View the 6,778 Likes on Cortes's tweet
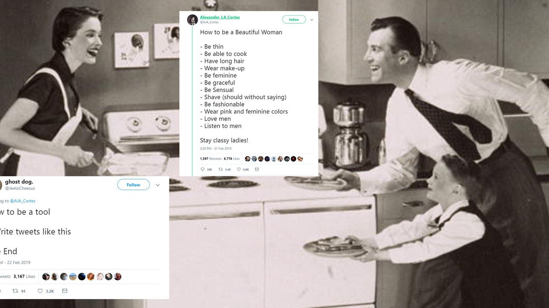Viewport: 549px width, 308px height. pyautogui.click(x=232, y=158)
